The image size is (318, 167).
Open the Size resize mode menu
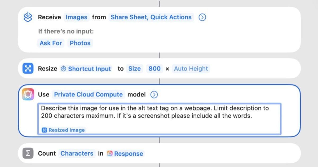[x=134, y=69]
